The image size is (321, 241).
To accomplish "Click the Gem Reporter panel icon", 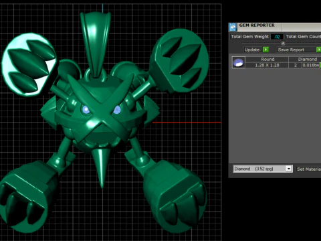I will (233, 27).
